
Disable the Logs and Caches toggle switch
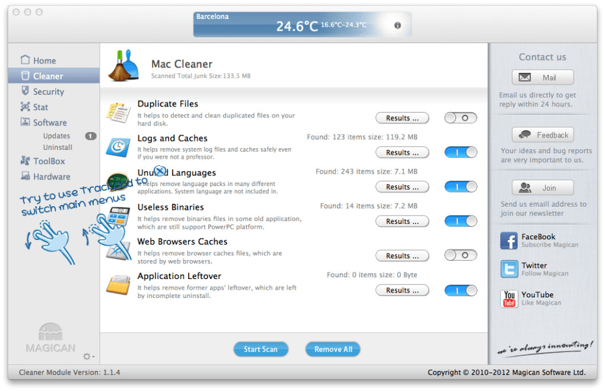tap(460, 152)
